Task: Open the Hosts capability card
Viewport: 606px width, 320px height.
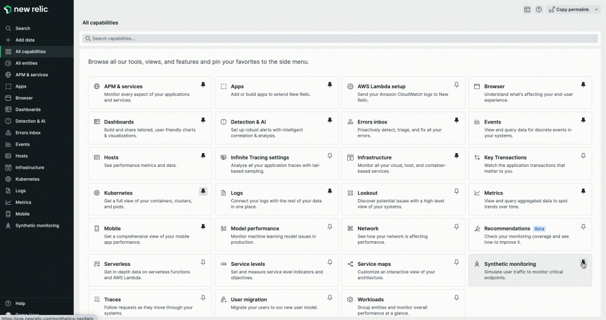Action: coord(150,164)
